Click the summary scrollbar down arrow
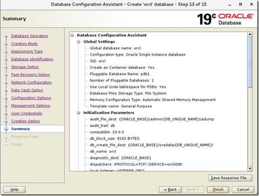This screenshot has width=259, height=196. click(x=250, y=169)
